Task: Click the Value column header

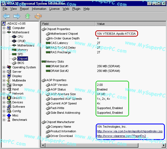Action: pos(131,24)
